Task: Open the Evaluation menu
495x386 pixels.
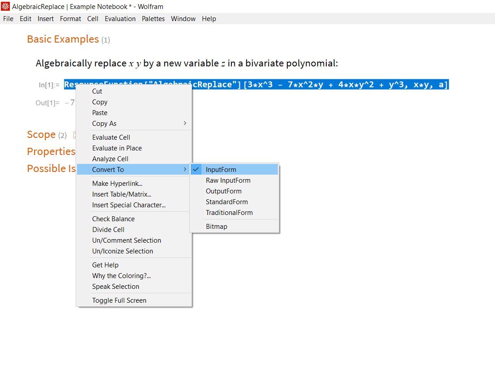Action: pyautogui.click(x=120, y=19)
